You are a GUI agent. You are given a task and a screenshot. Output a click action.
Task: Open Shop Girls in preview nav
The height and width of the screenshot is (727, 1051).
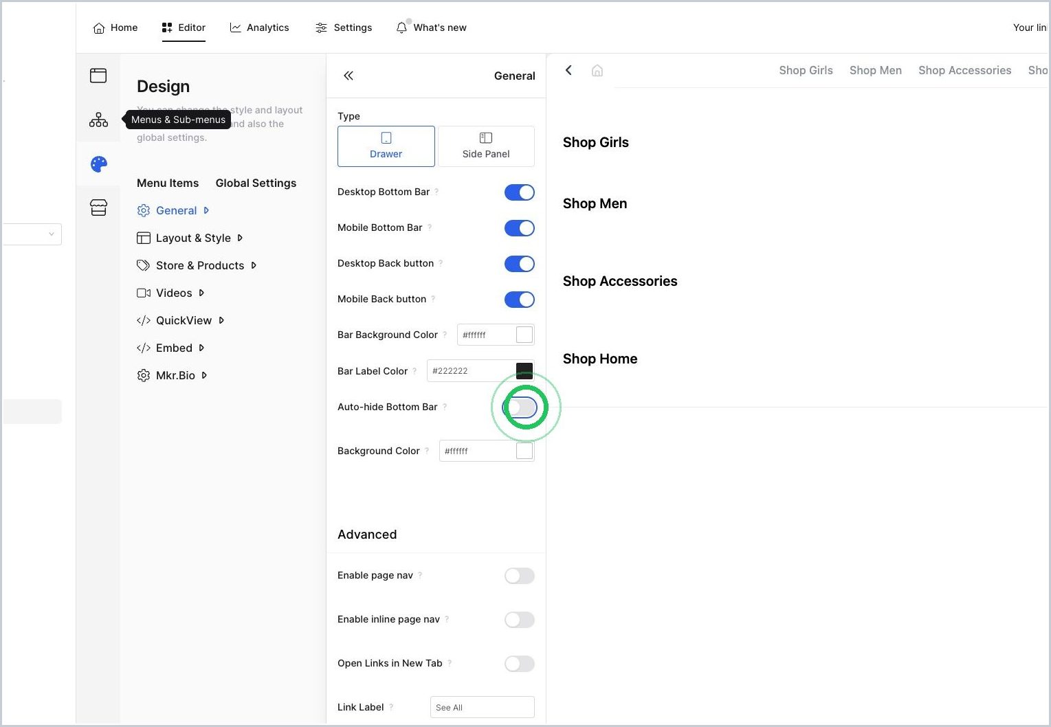click(806, 70)
